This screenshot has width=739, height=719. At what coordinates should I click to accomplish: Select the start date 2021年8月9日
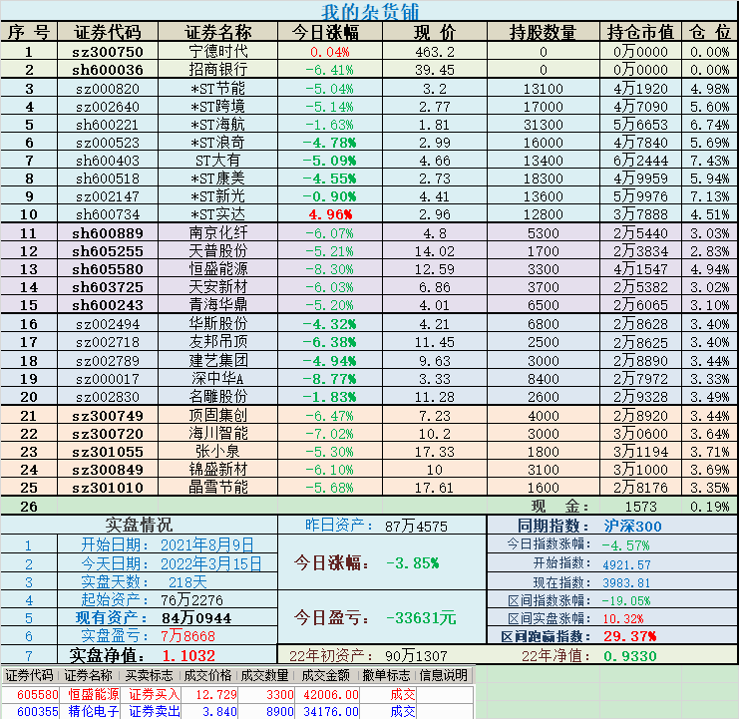point(206,545)
